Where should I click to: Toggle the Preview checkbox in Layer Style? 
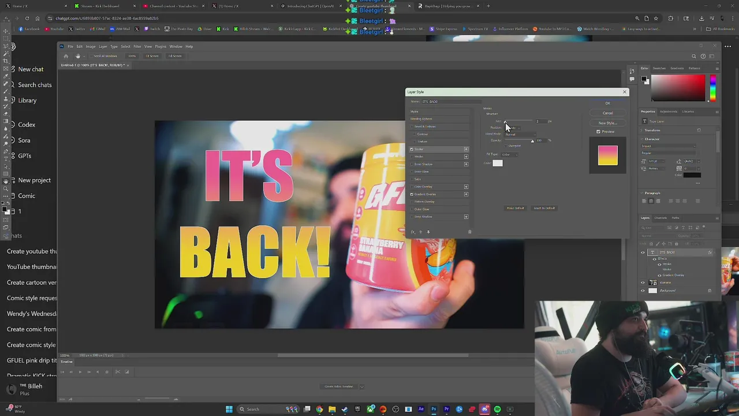598,132
